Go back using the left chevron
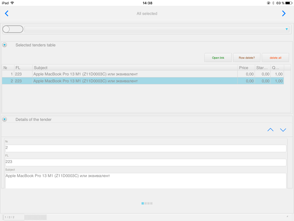This screenshot has width=294, height=221. point(7,13)
